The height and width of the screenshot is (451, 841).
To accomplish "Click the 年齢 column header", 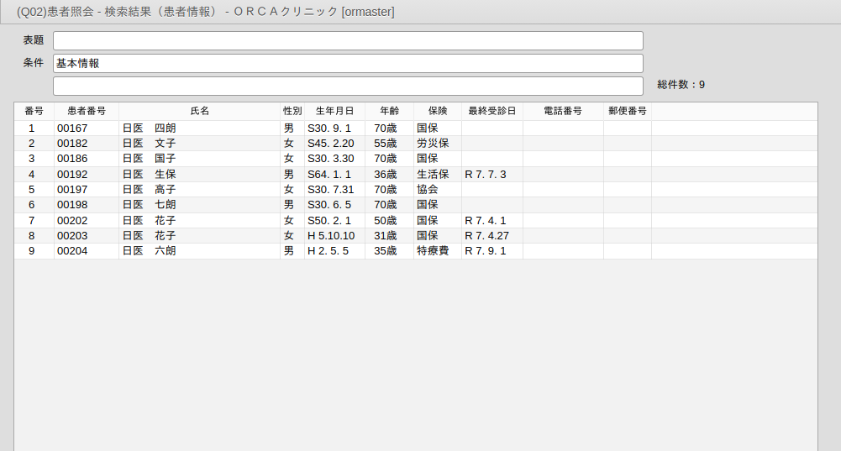I will pyautogui.click(x=389, y=111).
